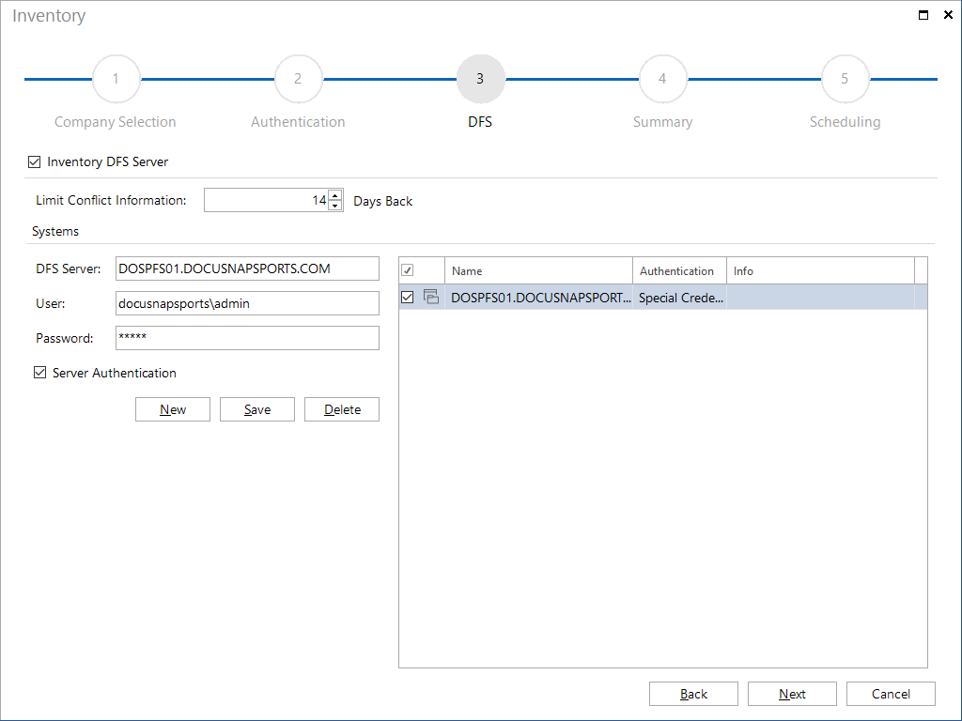This screenshot has width=962, height=721.
Task: Sort table by Authentication column header
Action: click(x=680, y=270)
